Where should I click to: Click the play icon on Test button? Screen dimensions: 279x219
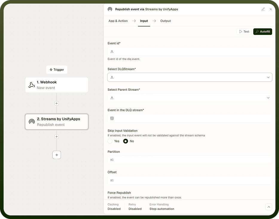tap(240, 32)
